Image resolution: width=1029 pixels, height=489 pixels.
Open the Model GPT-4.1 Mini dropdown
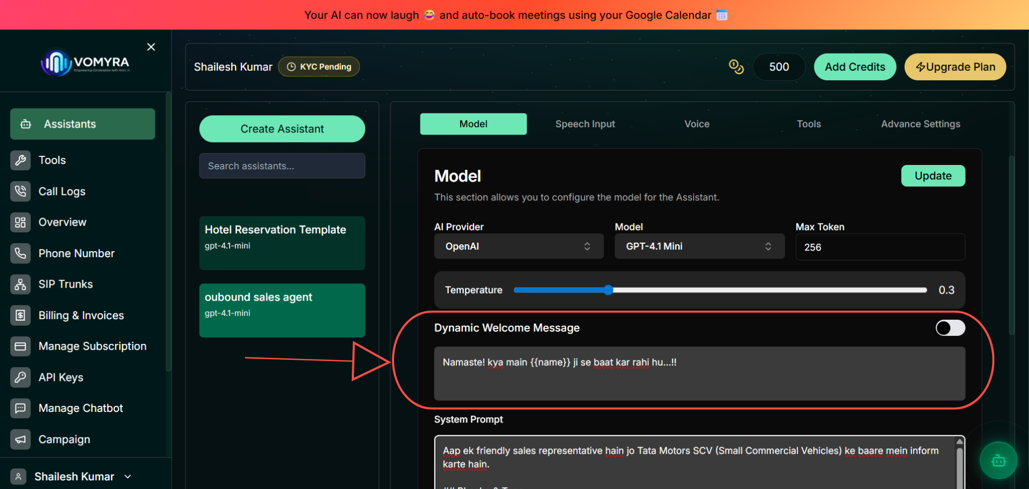[699, 246]
